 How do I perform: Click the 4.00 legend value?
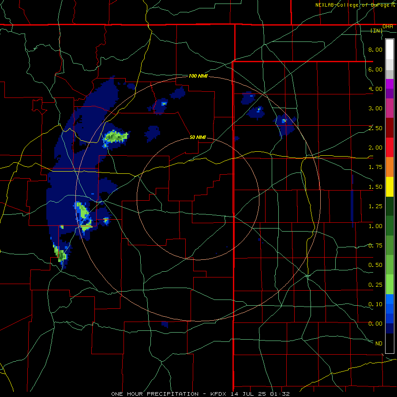(x=375, y=89)
